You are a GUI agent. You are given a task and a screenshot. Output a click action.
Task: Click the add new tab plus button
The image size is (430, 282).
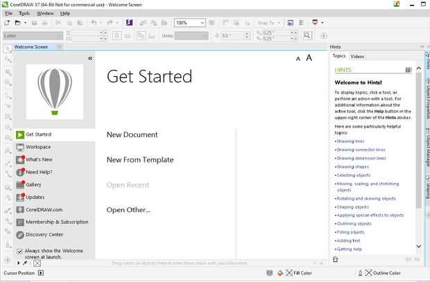coord(59,47)
